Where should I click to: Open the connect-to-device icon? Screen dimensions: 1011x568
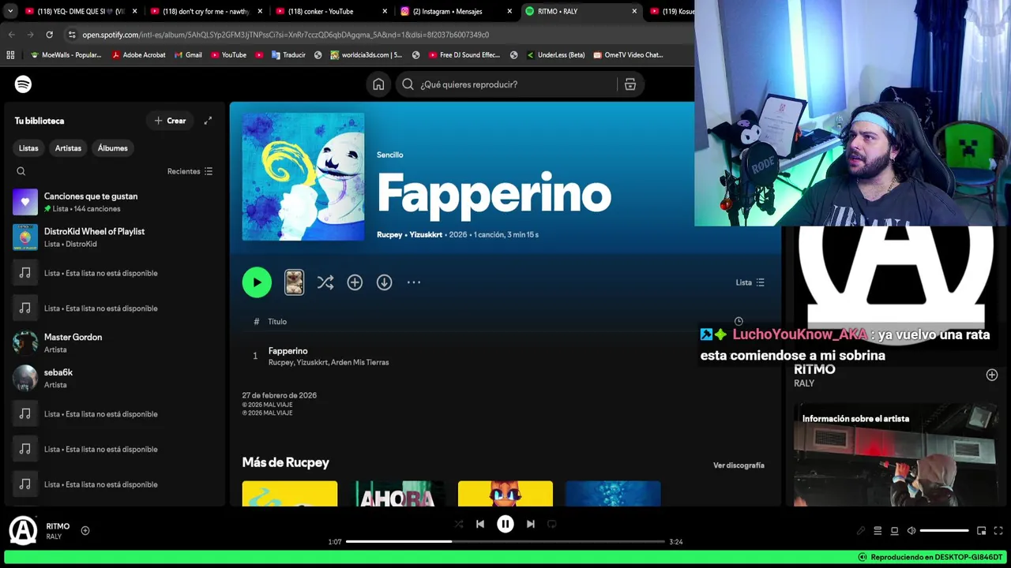pyautogui.click(x=894, y=531)
